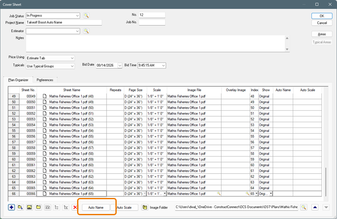Click sheet number cell 00057
Image resolution: width=337 pixels, height=219 pixels.
(28, 142)
